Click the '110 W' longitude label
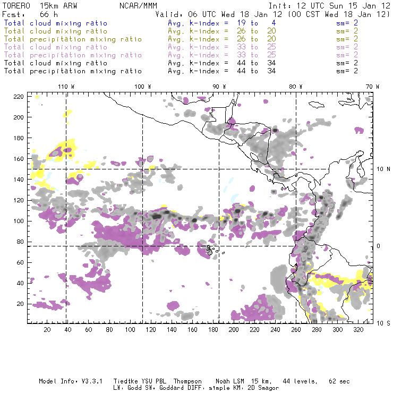This screenshot has height=393, width=393. pyautogui.click(x=66, y=87)
